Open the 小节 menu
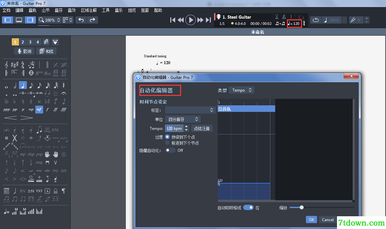The height and width of the screenshot is (229, 386). coord(45,10)
